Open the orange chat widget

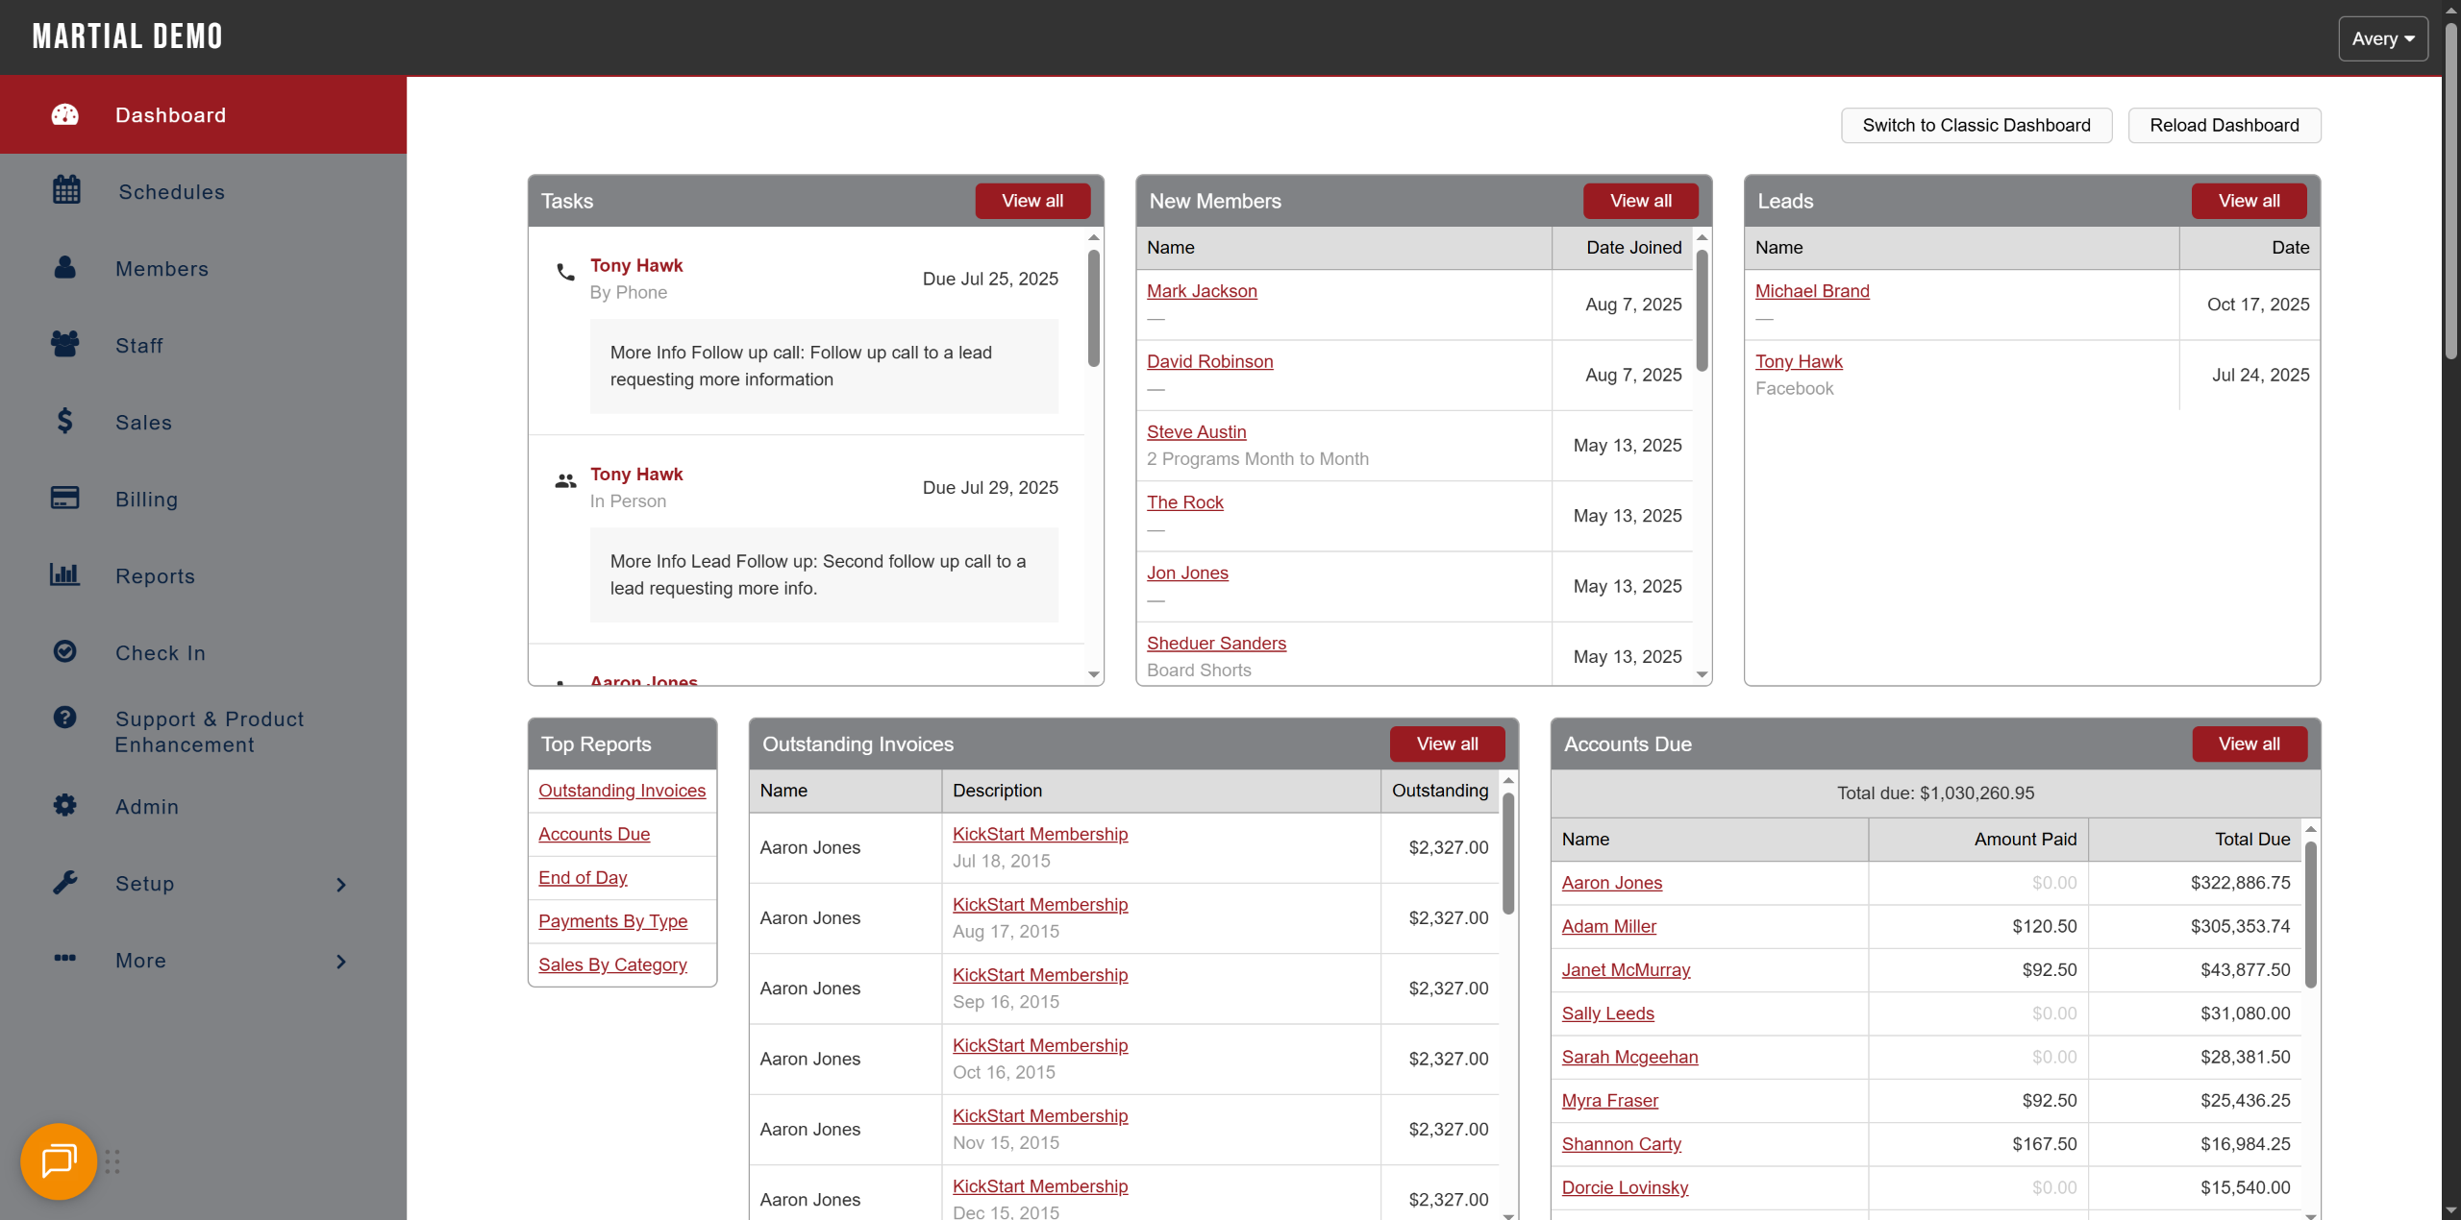59,1160
